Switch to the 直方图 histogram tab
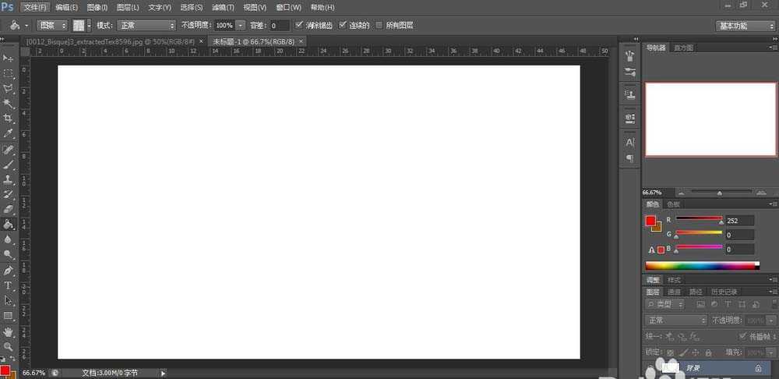The width and height of the screenshot is (779, 379). click(683, 48)
